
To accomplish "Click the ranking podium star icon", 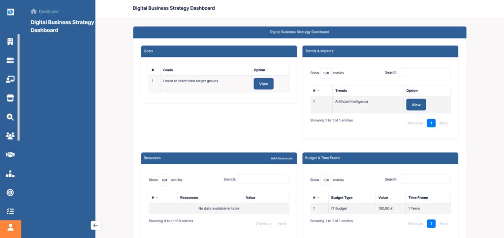I will click(x=10, y=174).
